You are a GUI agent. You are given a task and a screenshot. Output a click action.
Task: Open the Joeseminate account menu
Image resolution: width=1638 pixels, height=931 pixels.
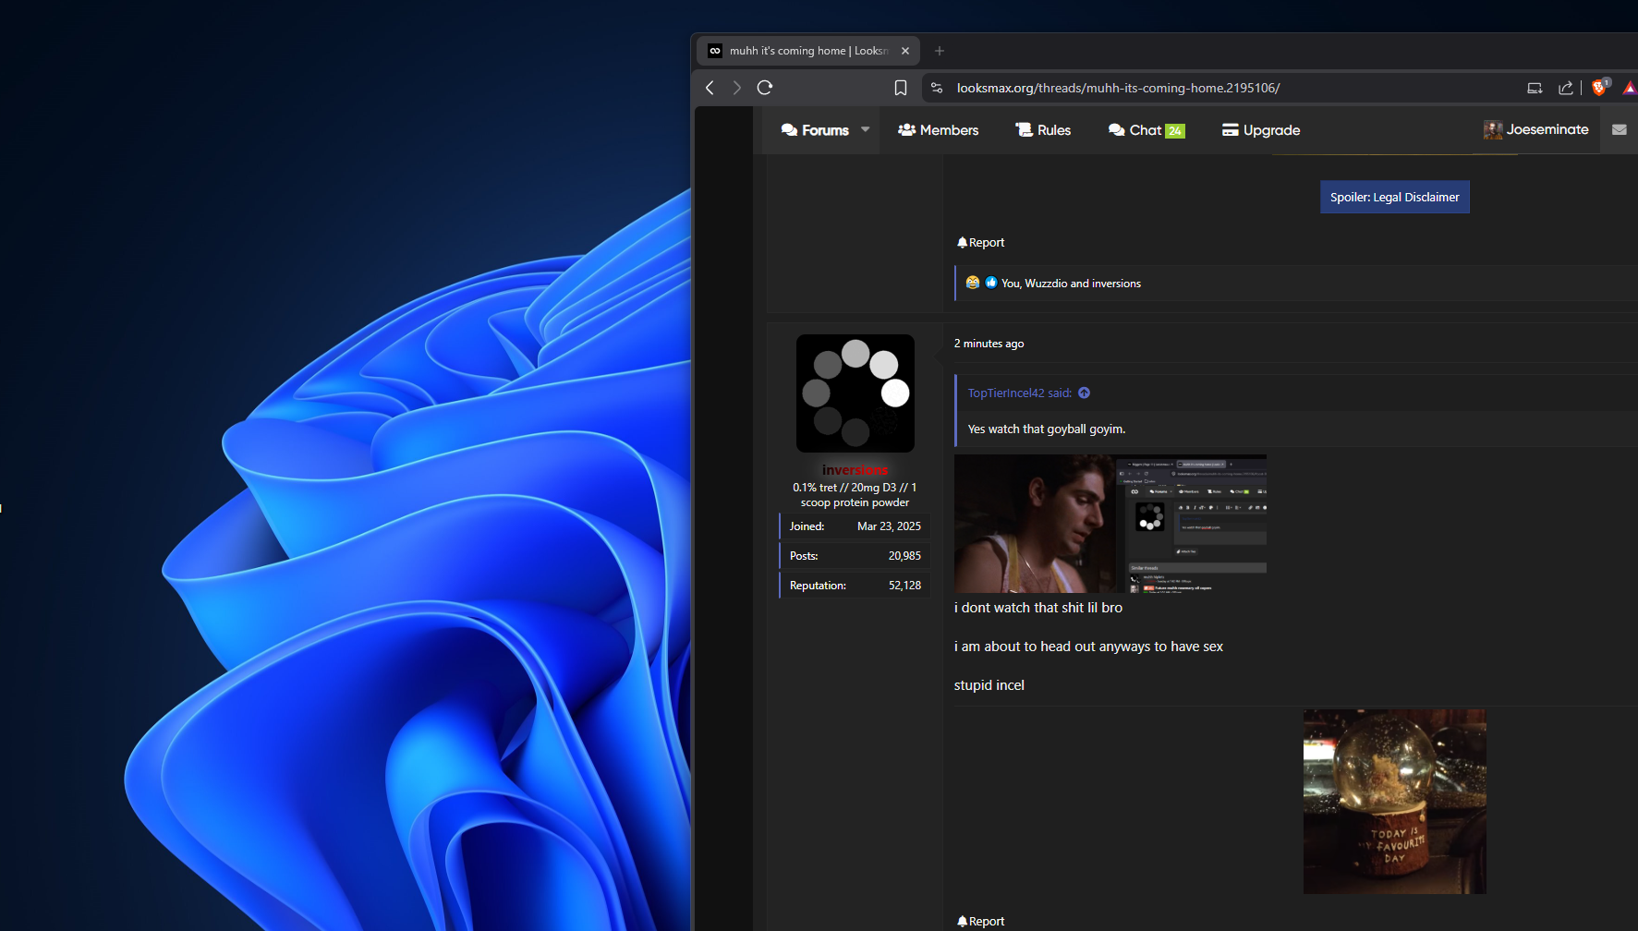1536,129
